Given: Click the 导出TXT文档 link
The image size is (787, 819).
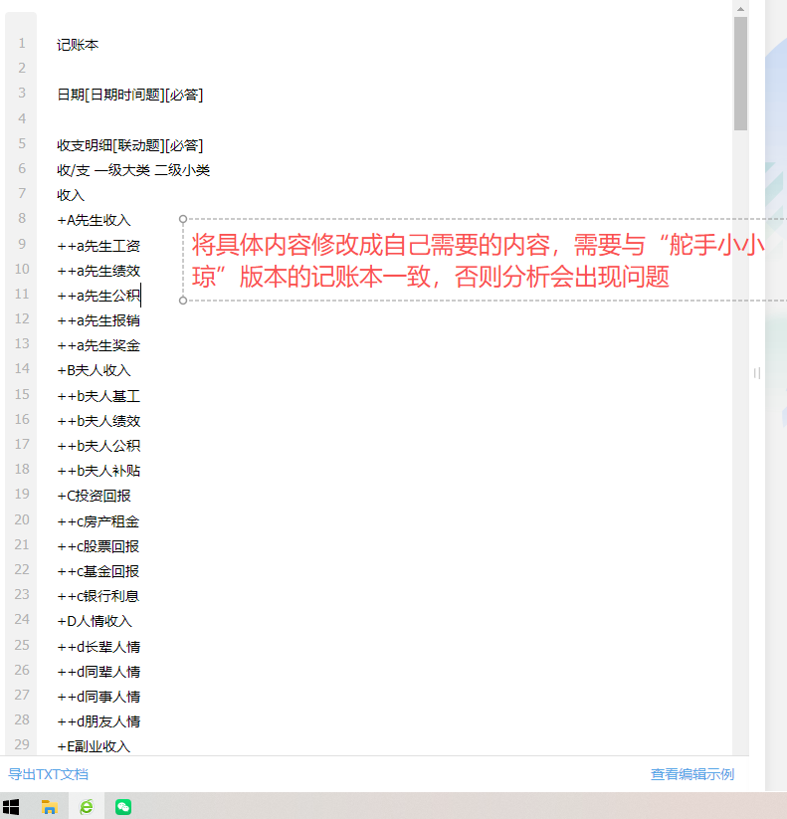Looking at the screenshot, I should coord(48,774).
